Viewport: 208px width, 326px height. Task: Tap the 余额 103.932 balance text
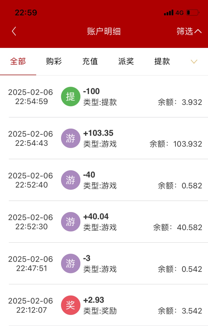tap(176, 144)
